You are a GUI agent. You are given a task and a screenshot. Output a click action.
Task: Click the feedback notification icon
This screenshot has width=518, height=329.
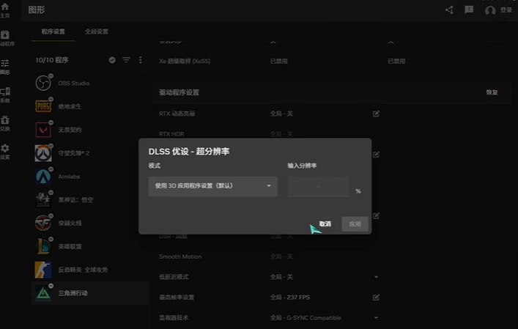pyautogui.click(x=469, y=10)
